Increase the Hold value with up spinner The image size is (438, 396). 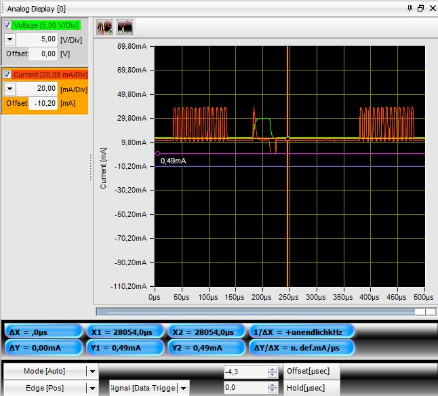pyautogui.click(x=273, y=385)
